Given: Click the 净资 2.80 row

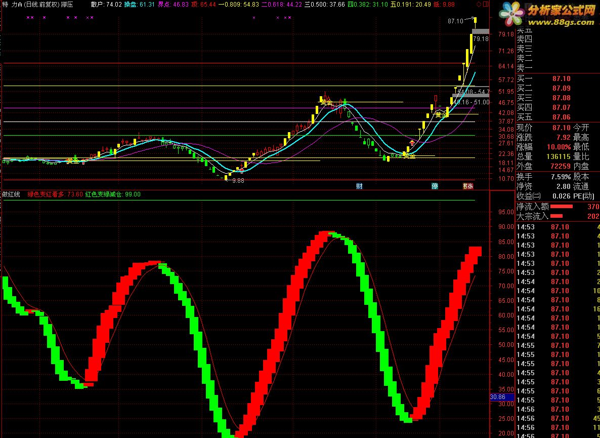Looking at the screenshot, I should tap(544, 186).
